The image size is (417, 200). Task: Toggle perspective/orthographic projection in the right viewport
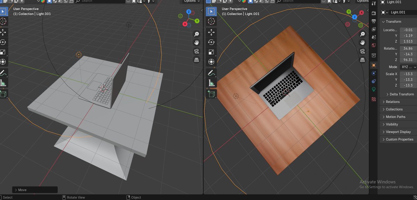(x=362, y=60)
